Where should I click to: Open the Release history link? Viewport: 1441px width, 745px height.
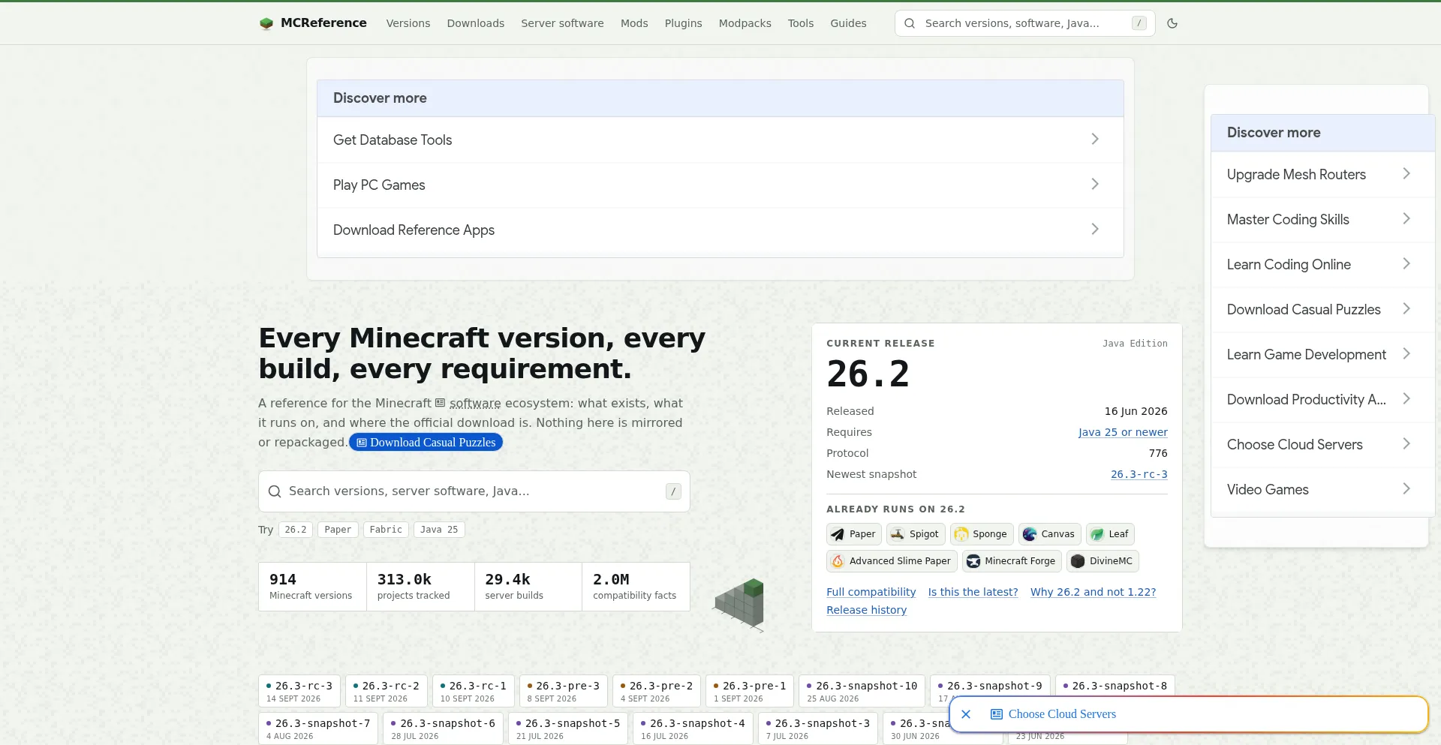pyautogui.click(x=867, y=610)
